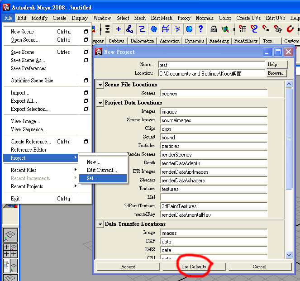Image resolution: width=300 pixels, height=281 pixels.
Task: Collapse the Scene File Locations section
Action: pyautogui.click(x=100, y=85)
